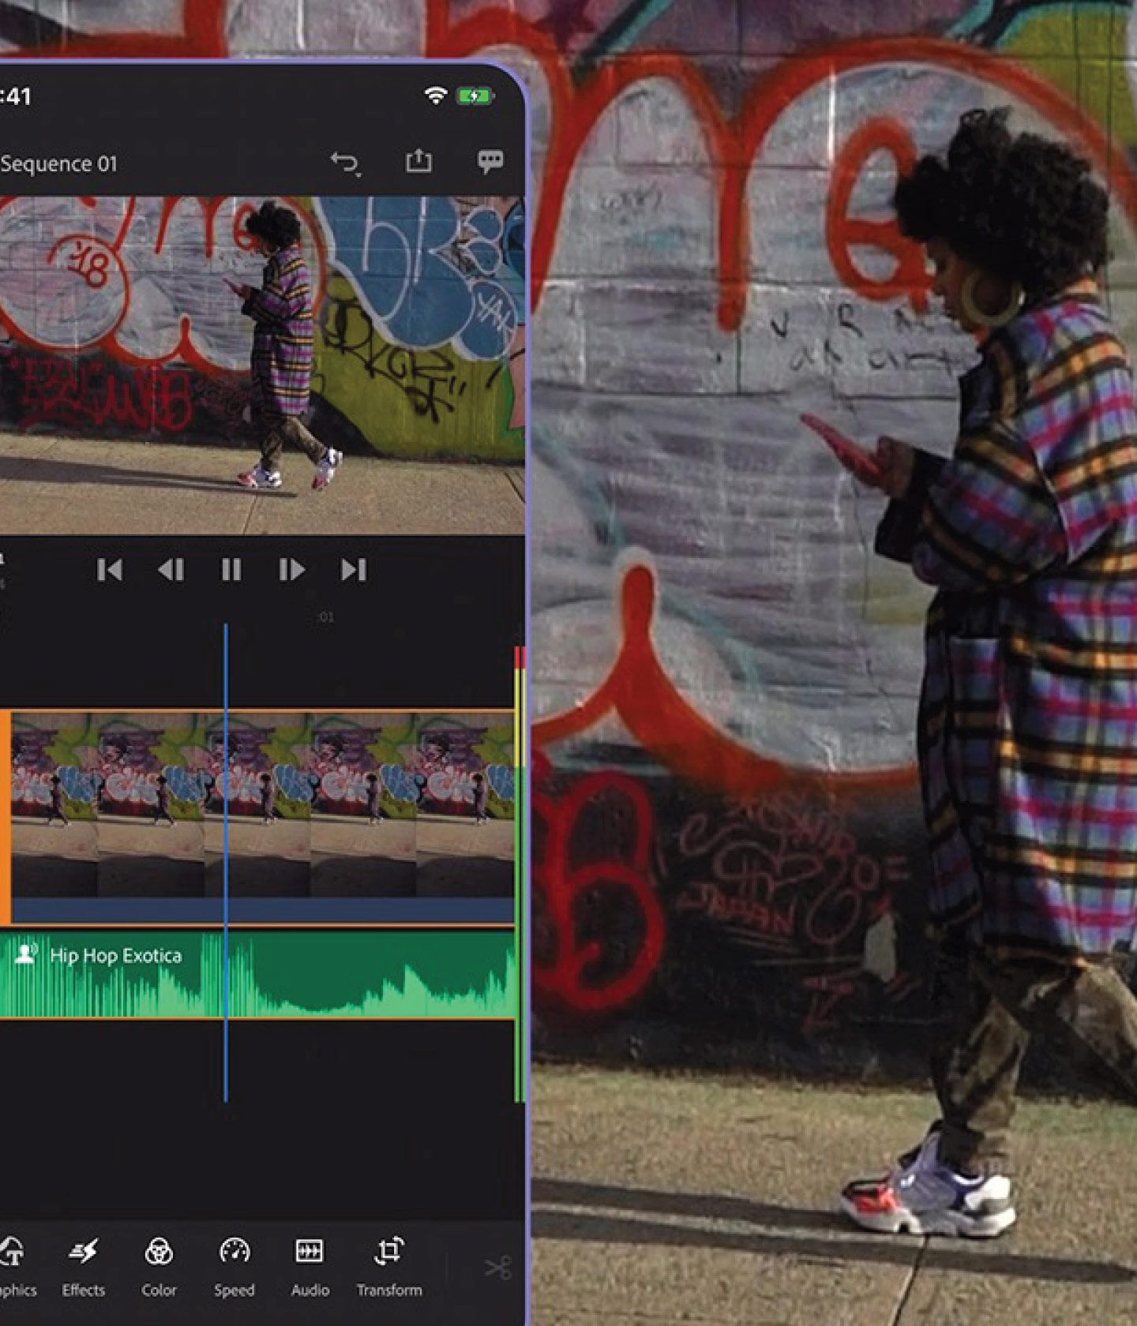Open the Speed tool
The image size is (1137, 1326).
click(x=235, y=1266)
